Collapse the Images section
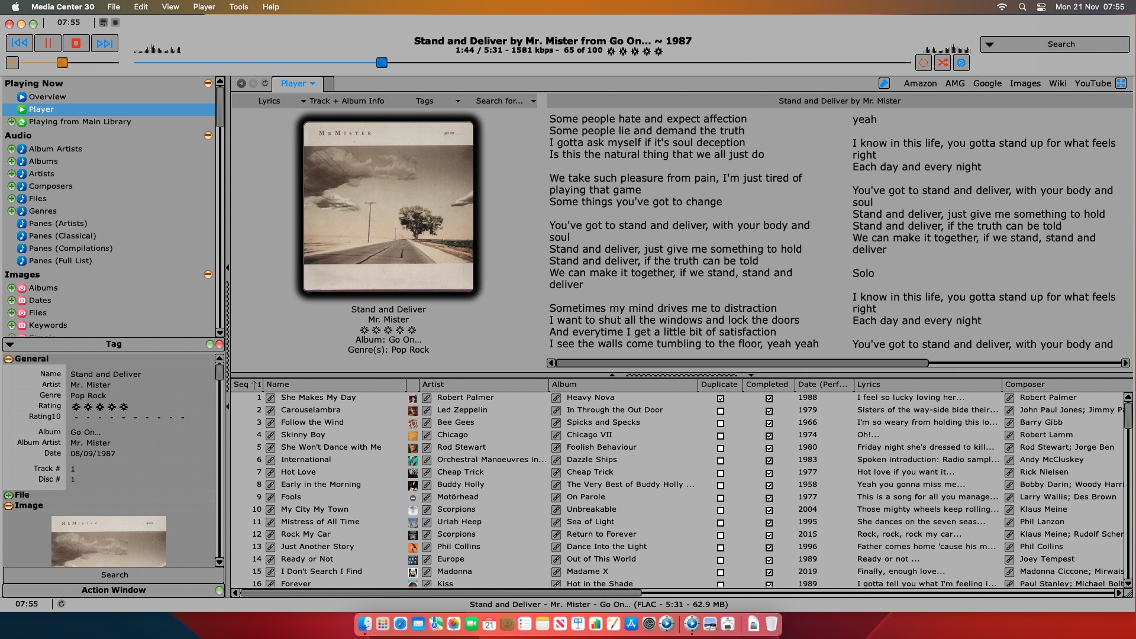This screenshot has height=639, width=1136. [208, 275]
